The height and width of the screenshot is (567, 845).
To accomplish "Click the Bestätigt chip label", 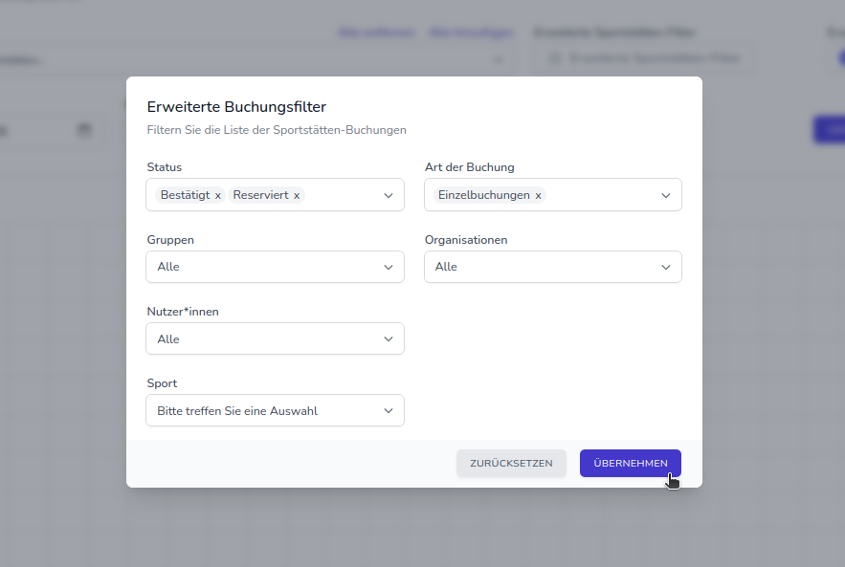I will pyautogui.click(x=185, y=195).
